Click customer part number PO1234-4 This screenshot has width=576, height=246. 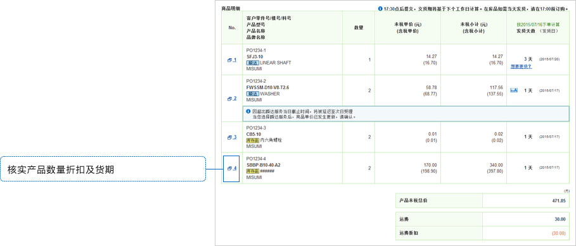[x=256, y=159]
